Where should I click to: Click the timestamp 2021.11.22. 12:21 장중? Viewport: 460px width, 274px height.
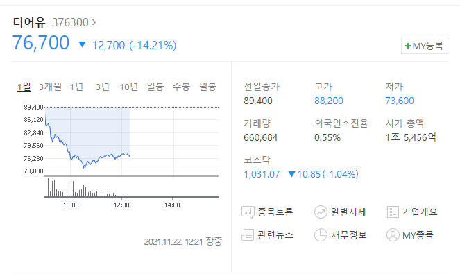(183, 241)
